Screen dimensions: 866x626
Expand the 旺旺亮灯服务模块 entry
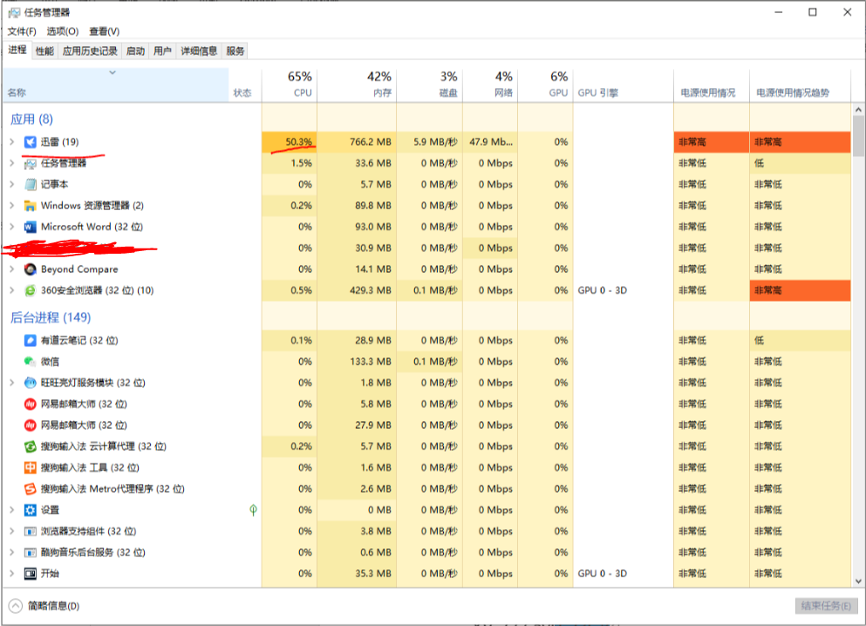(12, 383)
